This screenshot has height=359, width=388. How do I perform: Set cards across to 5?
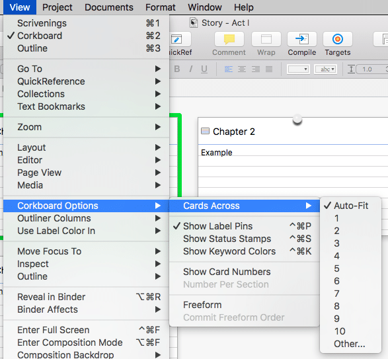(350, 268)
